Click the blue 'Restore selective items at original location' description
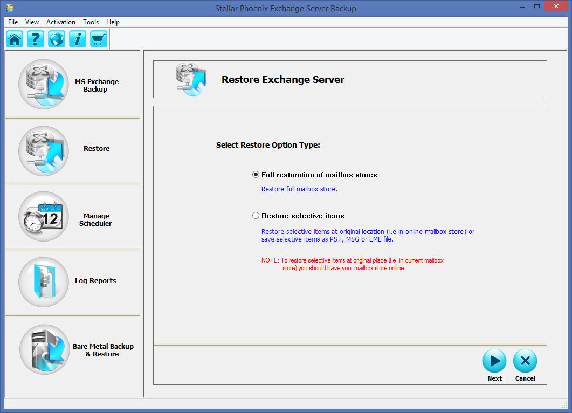The width and height of the screenshot is (572, 413). (x=368, y=235)
